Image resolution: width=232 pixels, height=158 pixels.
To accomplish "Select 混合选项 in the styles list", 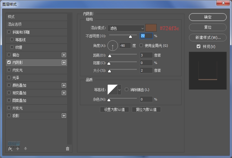I will [x=15, y=24].
